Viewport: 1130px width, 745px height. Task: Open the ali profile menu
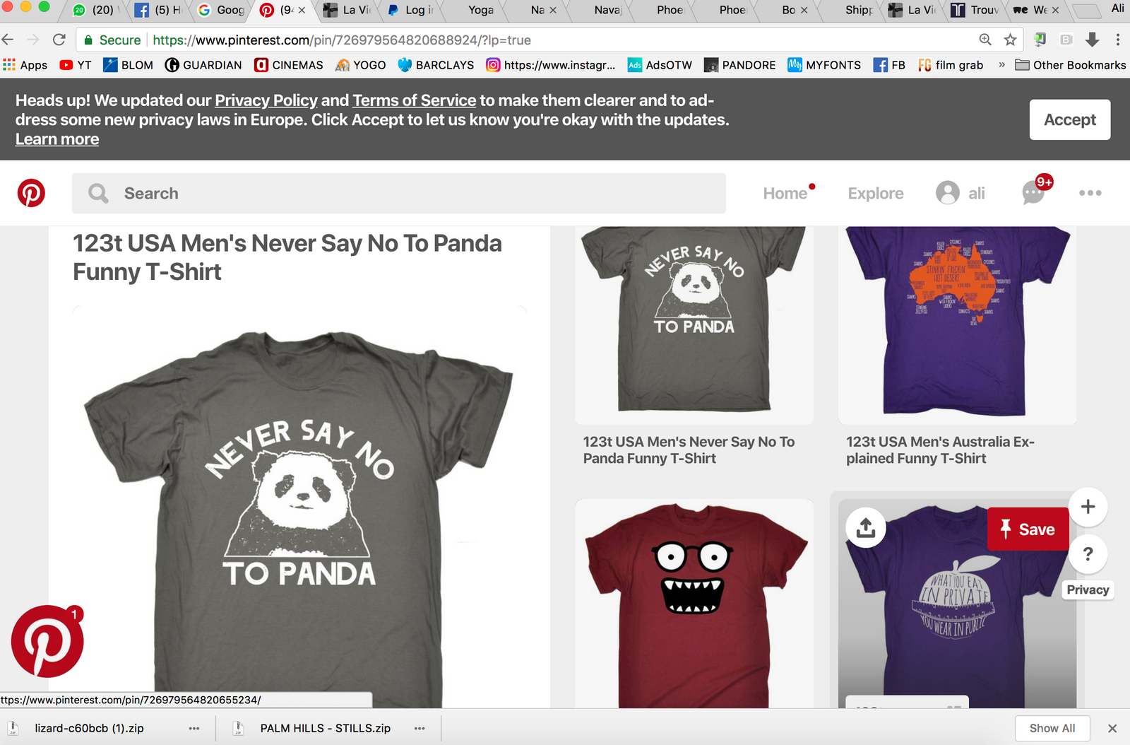coord(961,193)
